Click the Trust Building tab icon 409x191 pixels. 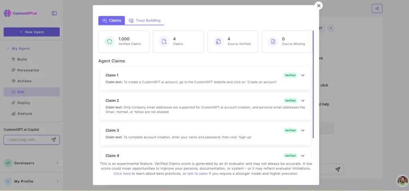coord(131,21)
